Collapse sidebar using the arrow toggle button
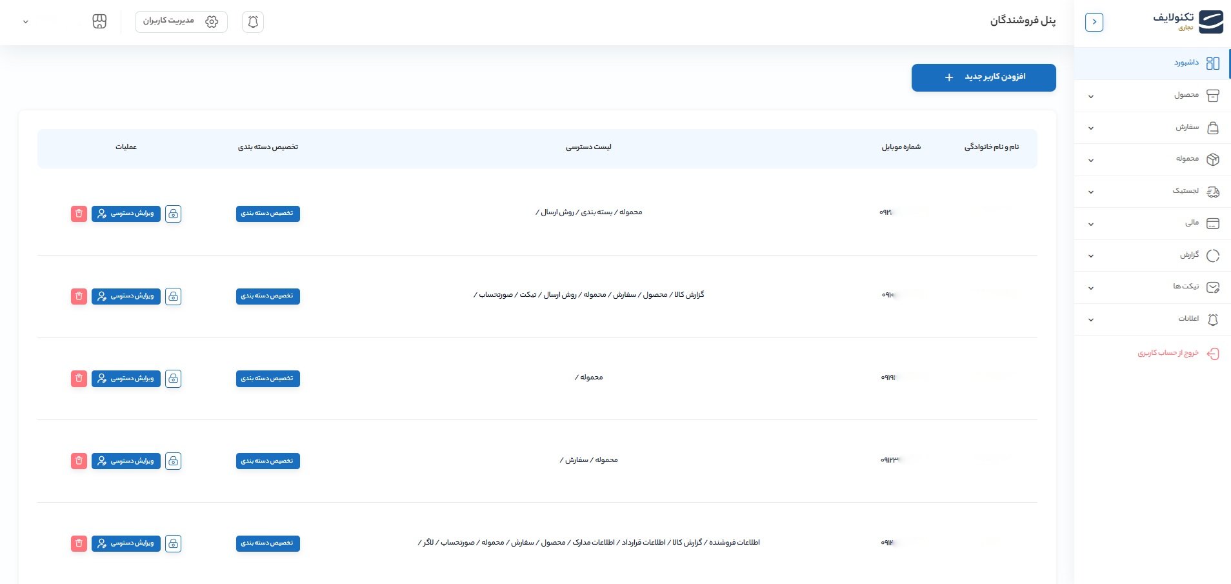Image resolution: width=1231 pixels, height=584 pixels. 1094,22
